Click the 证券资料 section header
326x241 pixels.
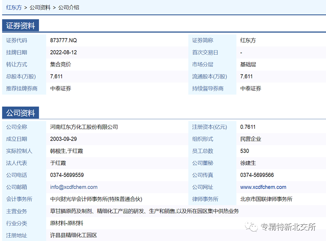click(21, 26)
